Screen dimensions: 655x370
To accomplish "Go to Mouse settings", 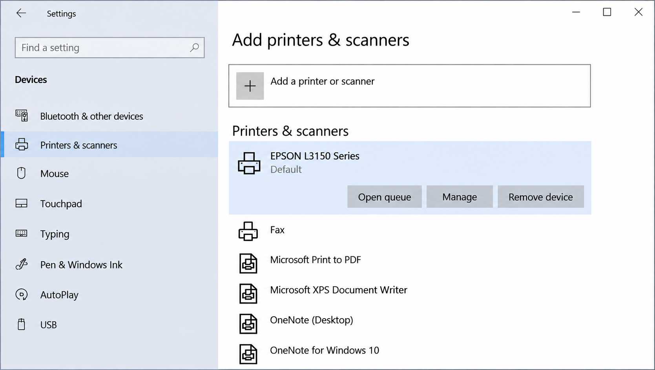I will coord(109,173).
